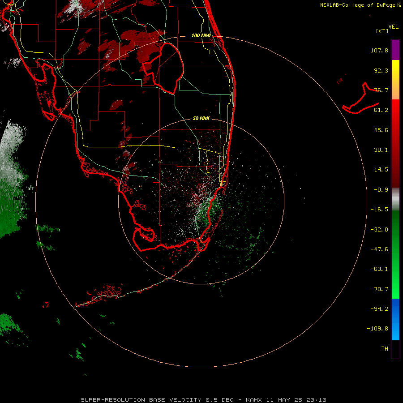This screenshot has height=403, width=403.
Task: Select the 76.7 legend value
Action: click(x=381, y=90)
